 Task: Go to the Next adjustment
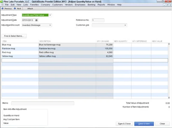coord(17,9)
